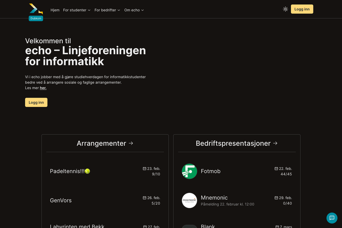Viewport: 342px width, 228px height.
Task: Click '44/45' spots for Fotmob
Action: (286, 174)
